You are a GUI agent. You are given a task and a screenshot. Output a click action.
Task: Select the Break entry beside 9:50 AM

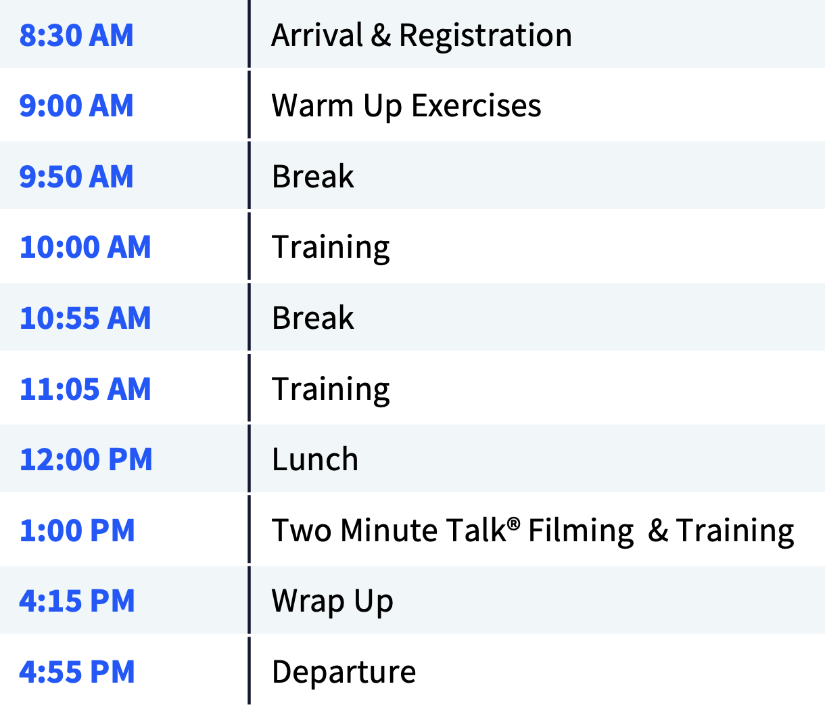pos(313,177)
